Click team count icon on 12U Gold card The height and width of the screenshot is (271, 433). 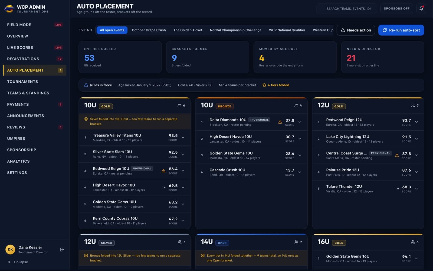(413, 105)
